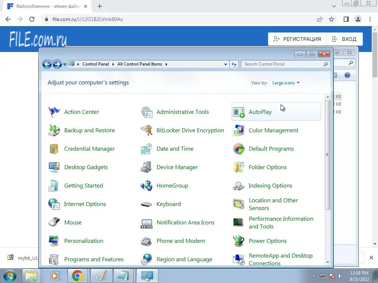
Task: Click All Control Panel Items breadcrumb
Action: tap(140, 64)
